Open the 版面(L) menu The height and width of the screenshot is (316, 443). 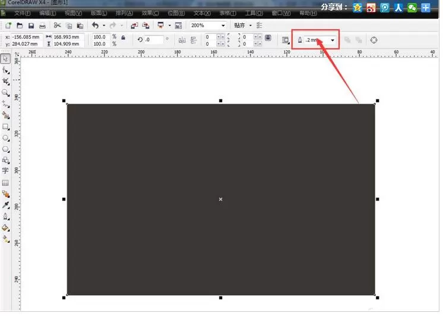point(99,13)
